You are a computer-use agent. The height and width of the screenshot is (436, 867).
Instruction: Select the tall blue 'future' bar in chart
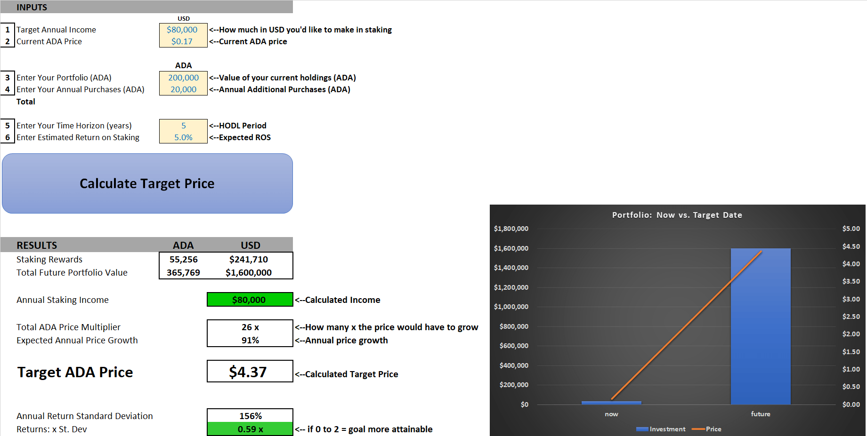pos(761,326)
